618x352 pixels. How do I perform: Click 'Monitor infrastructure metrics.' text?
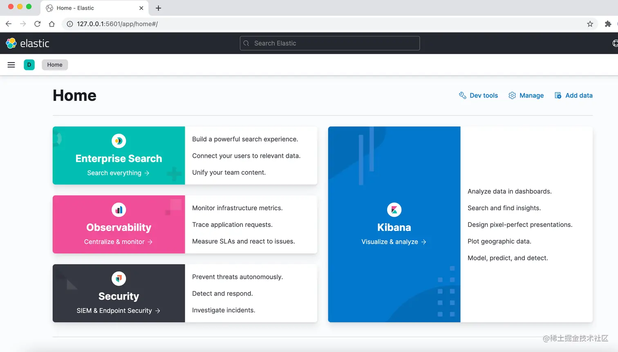click(x=237, y=208)
